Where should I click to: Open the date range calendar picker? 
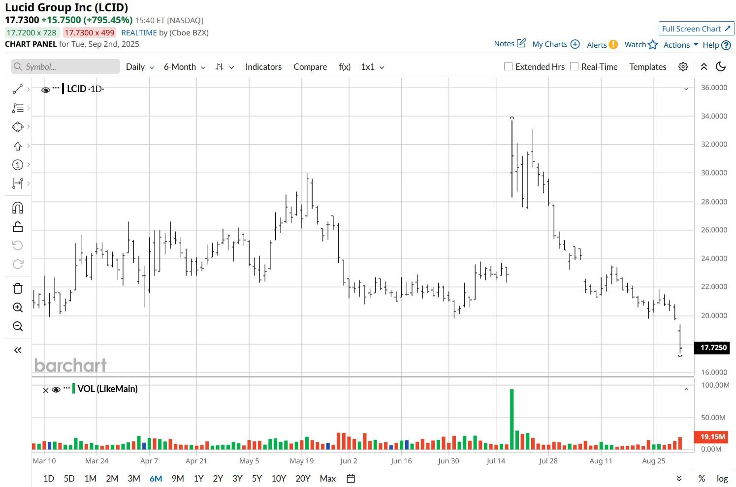click(x=351, y=479)
